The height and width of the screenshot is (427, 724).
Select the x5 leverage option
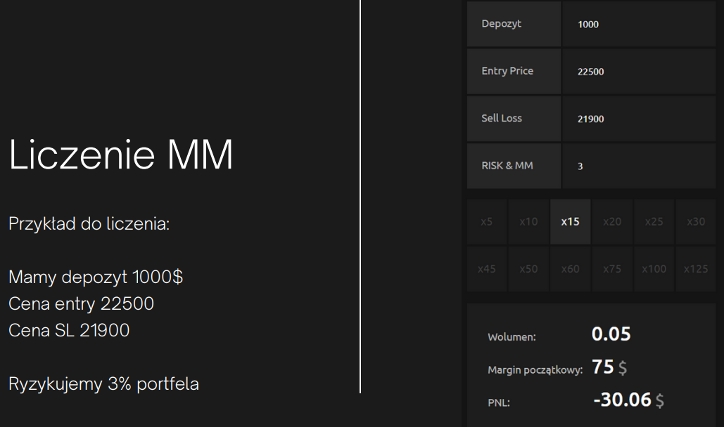pos(487,222)
